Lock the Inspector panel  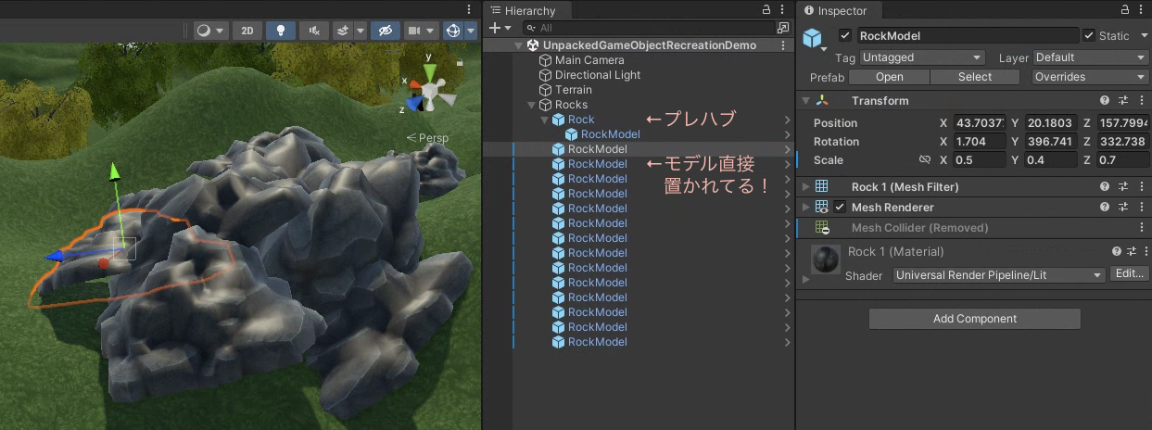(1123, 9)
